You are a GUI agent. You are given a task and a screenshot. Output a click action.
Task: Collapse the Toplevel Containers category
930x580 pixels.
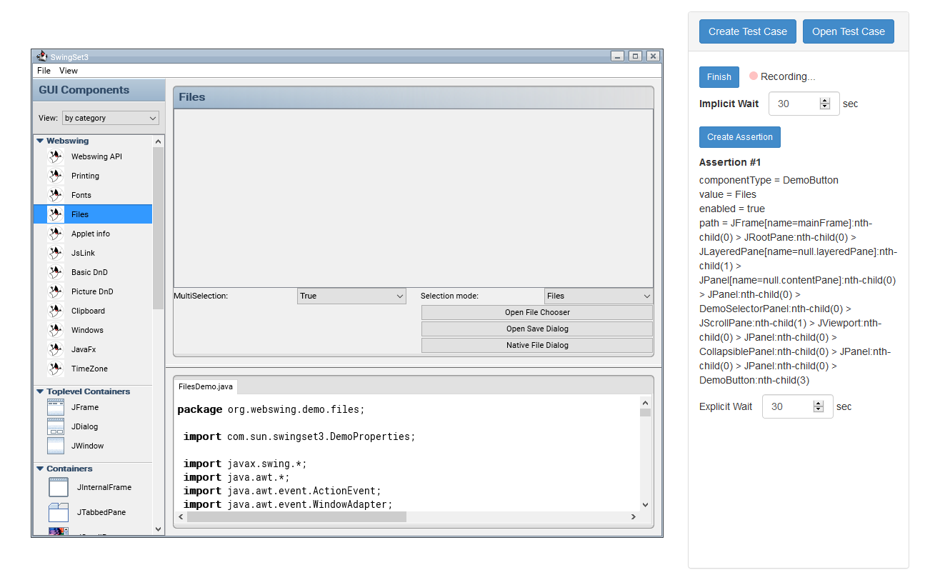point(40,391)
